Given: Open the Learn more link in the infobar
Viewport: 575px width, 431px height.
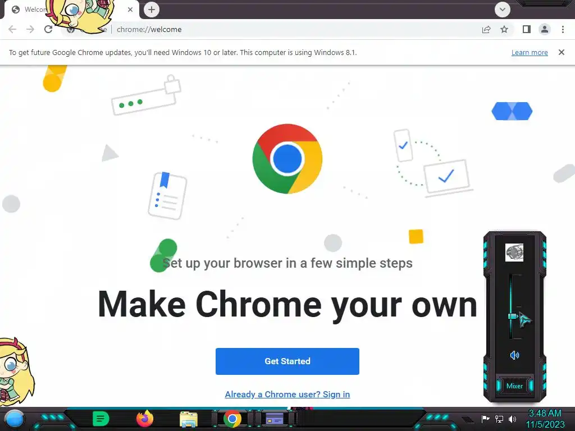Looking at the screenshot, I should pos(530,52).
